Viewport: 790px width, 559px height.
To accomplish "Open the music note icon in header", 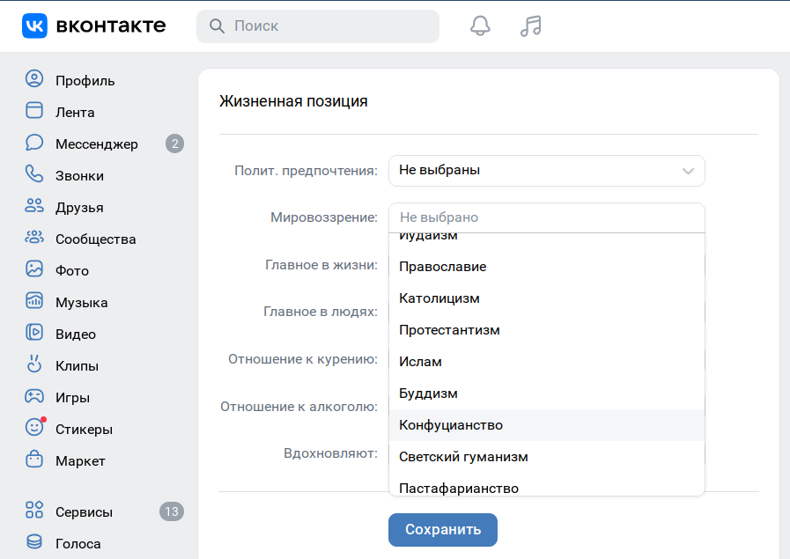I will [530, 26].
